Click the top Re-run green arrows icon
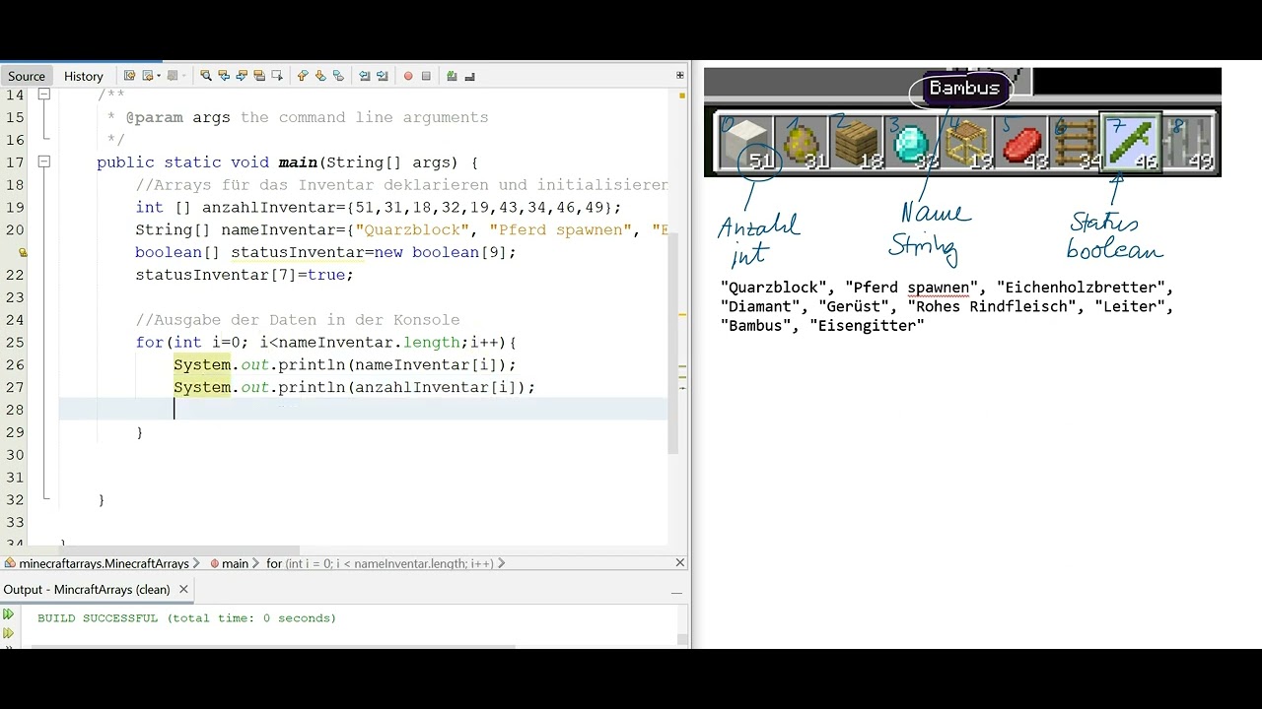 click(x=9, y=615)
